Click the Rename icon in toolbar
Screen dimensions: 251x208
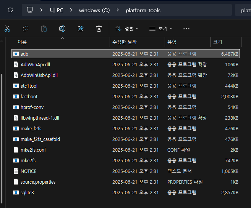click(x=62, y=29)
